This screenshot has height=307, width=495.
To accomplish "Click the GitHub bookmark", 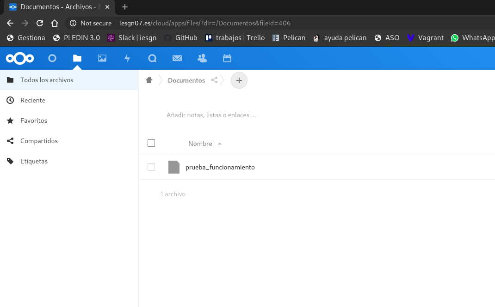I will (x=181, y=38).
